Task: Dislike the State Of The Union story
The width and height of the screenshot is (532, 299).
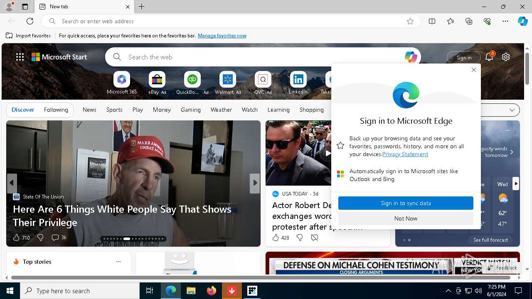Action: click(40, 238)
